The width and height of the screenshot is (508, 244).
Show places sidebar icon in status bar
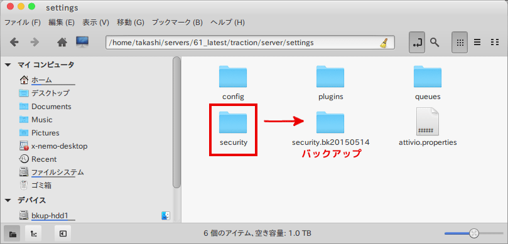pos(13,233)
